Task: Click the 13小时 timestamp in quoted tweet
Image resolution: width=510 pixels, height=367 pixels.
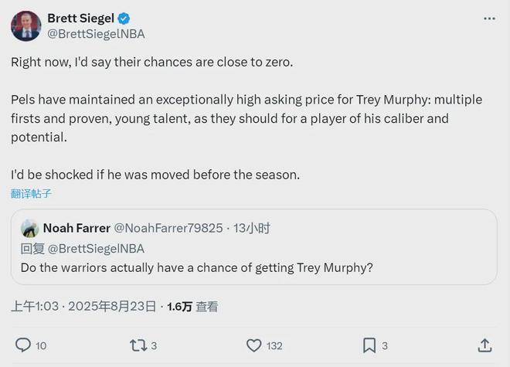Action: tap(251, 228)
